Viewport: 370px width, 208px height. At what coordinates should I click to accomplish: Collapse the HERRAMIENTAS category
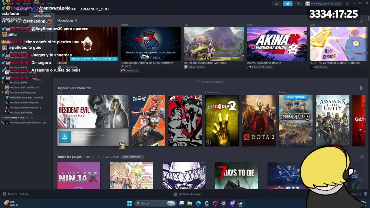2,118
